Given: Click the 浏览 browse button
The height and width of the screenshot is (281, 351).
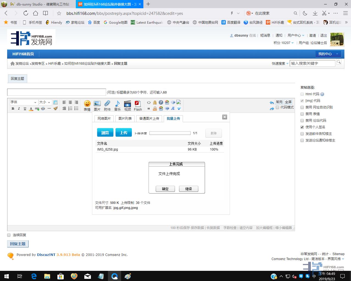Looking at the screenshot, I should [105, 133].
